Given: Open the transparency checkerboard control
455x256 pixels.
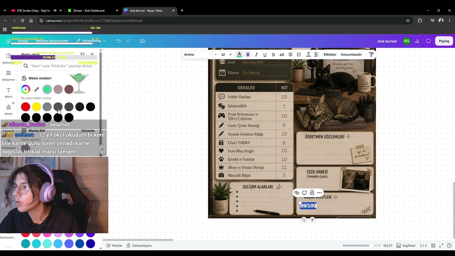Looking at the screenshot, I should 317,54.
